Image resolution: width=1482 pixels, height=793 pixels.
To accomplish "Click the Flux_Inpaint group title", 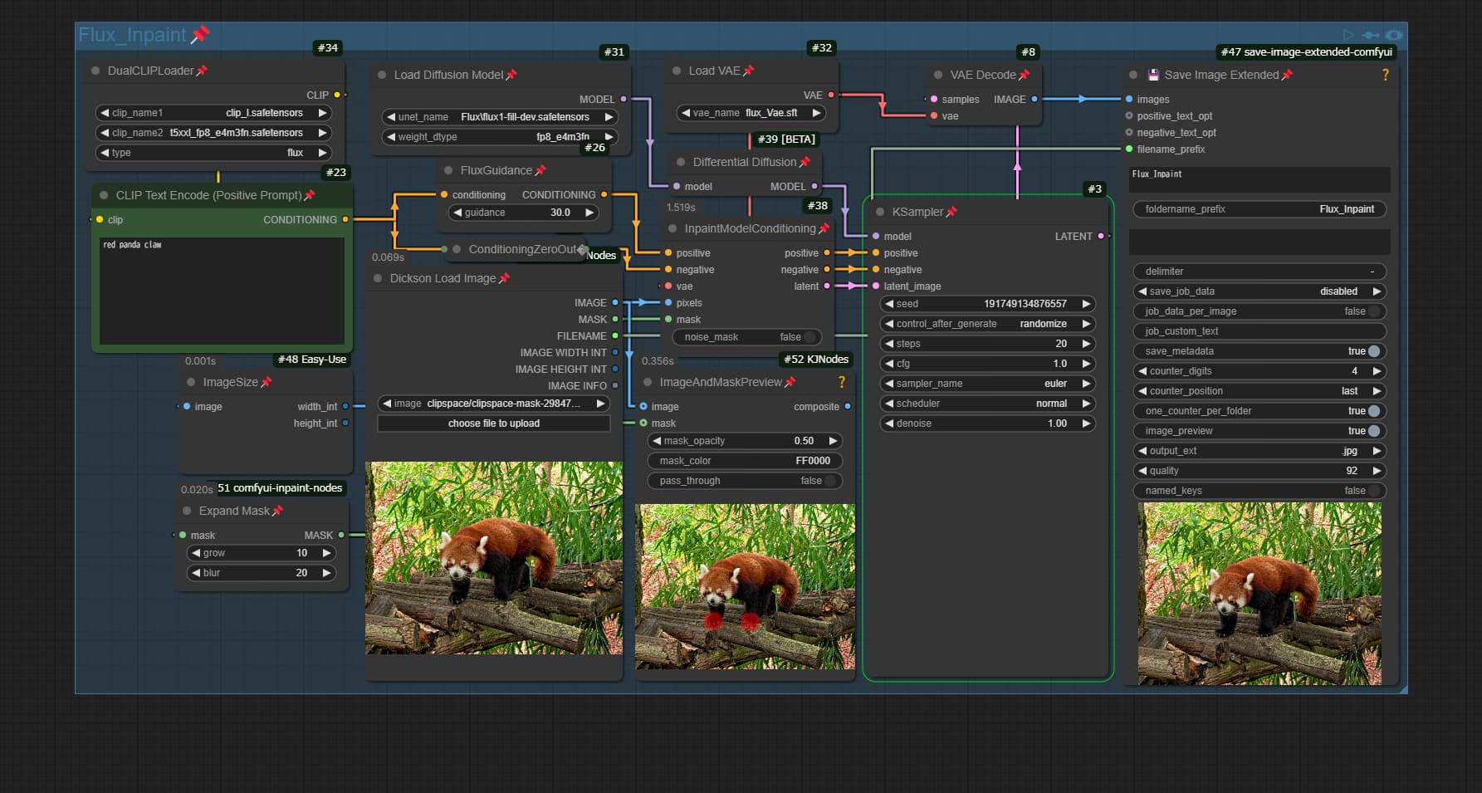I will tap(132, 35).
